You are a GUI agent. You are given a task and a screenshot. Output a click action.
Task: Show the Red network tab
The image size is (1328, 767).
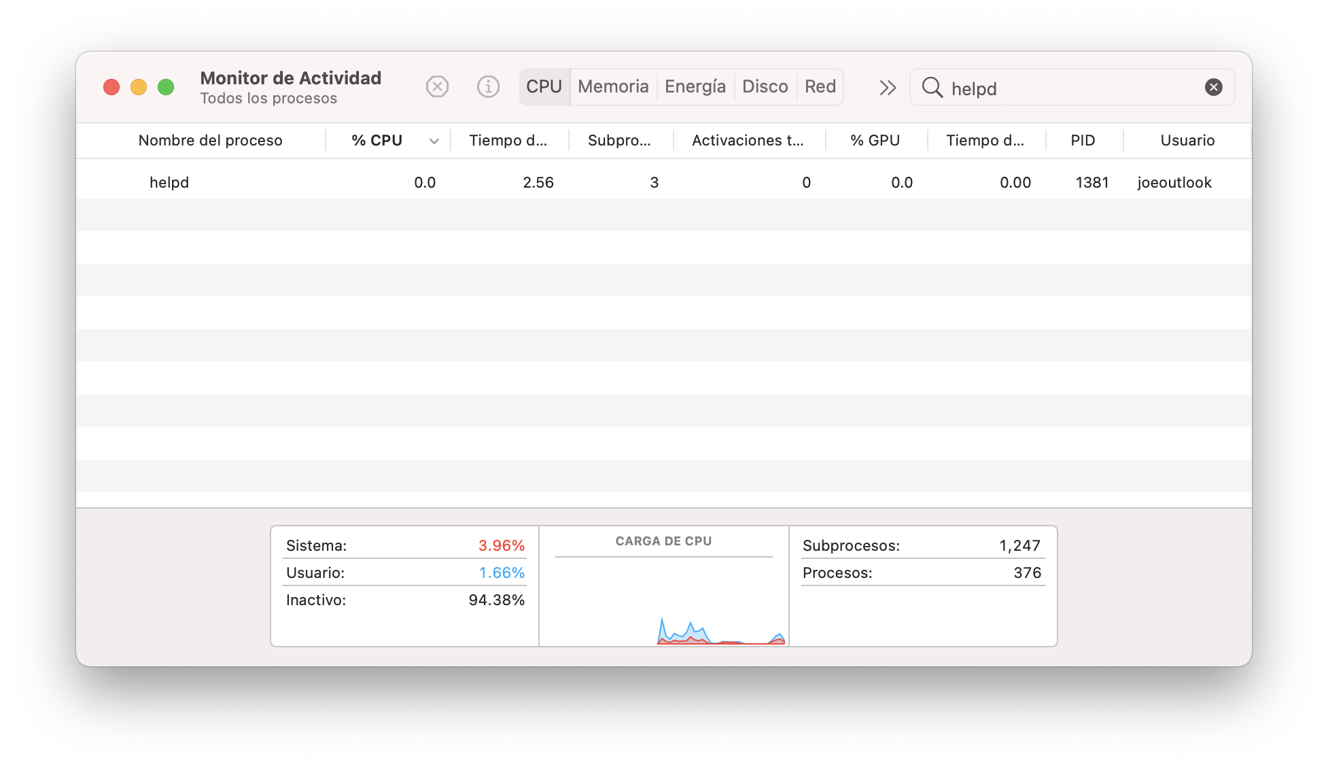(820, 87)
